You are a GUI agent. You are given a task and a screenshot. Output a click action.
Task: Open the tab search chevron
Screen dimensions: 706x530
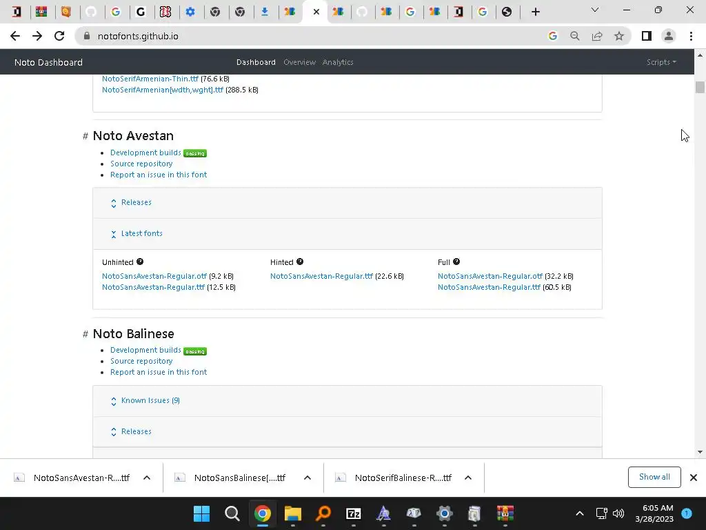pyautogui.click(x=595, y=10)
